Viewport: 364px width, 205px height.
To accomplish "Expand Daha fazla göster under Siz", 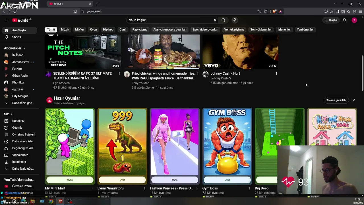I will (x=19, y=169).
